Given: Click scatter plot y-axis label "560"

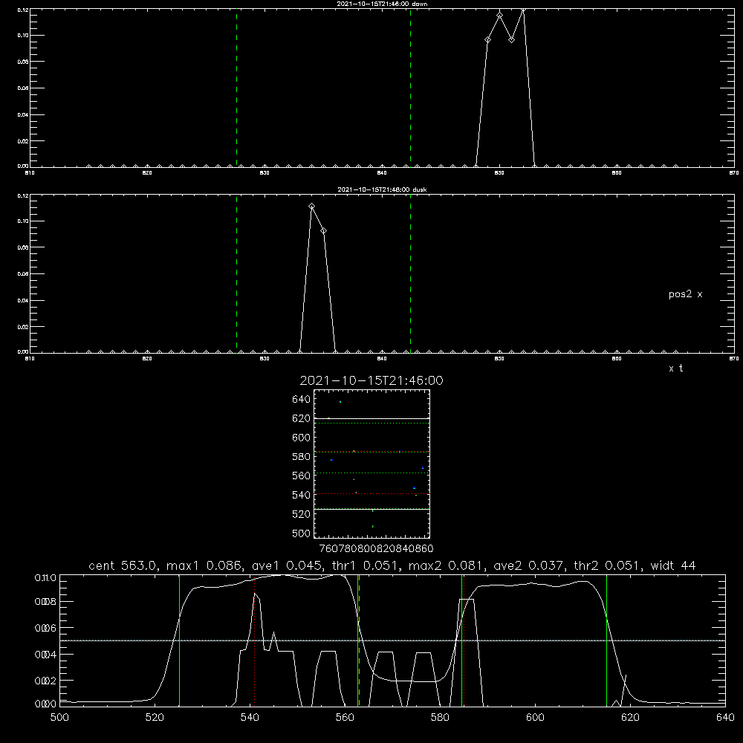Looking at the screenshot, I should (302, 476).
